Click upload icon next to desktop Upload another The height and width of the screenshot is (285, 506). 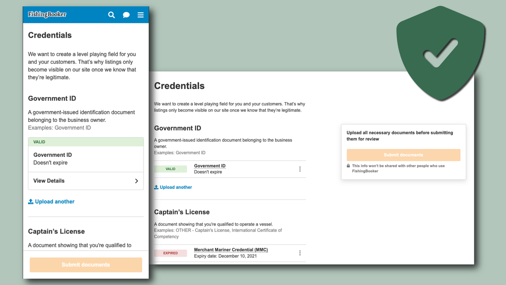click(156, 187)
